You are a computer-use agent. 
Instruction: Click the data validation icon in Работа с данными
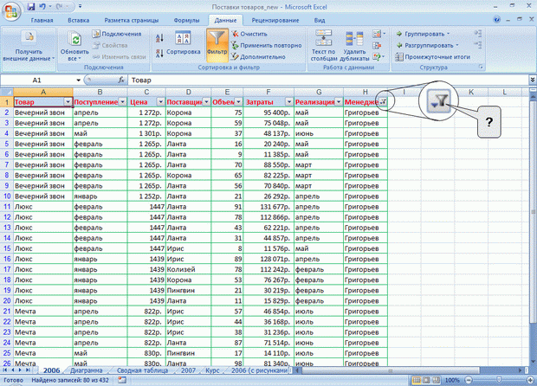(377, 34)
